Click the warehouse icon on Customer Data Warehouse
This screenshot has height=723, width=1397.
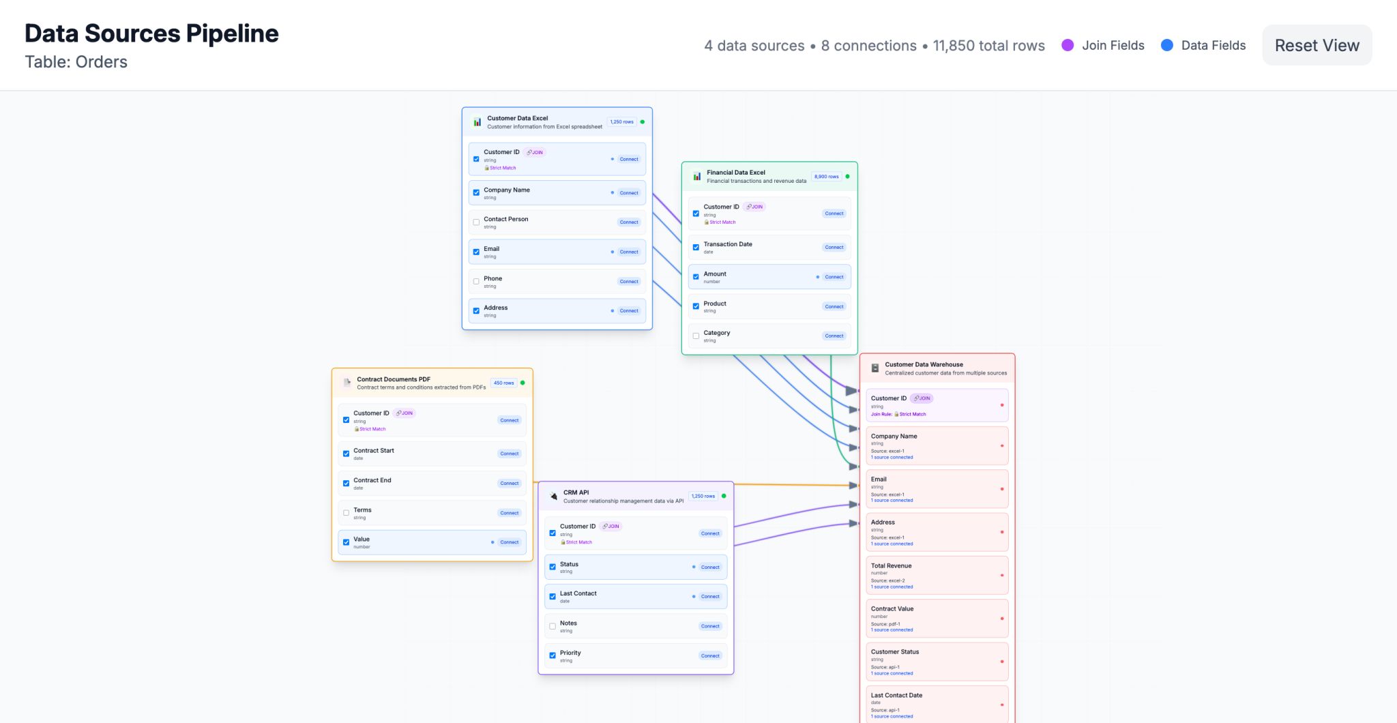point(876,368)
